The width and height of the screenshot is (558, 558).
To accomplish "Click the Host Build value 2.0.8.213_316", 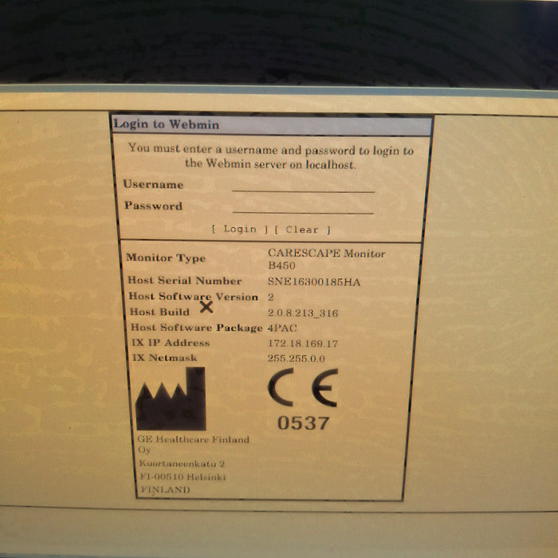I will [303, 313].
